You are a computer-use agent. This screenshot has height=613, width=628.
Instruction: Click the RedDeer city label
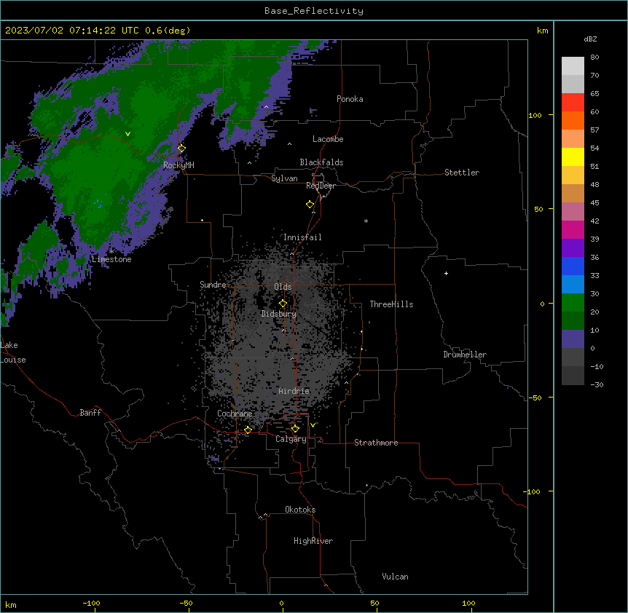321,186
